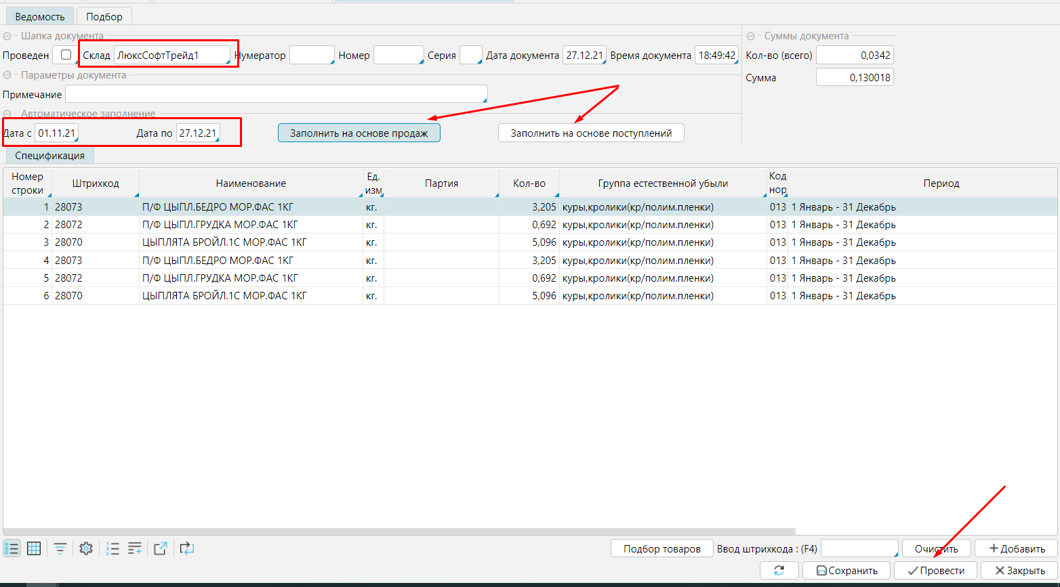Collapse the Суммы документа section
Screen dimensions: 1060x587
(x=751, y=36)
